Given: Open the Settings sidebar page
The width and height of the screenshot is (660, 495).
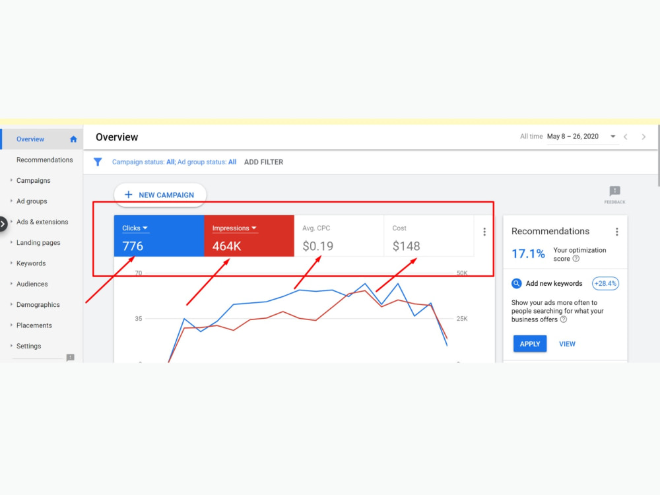Looking at the screenshot, I should (x=28, y=346).
